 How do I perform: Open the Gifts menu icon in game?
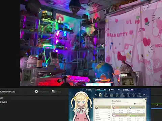[x=117, y=95]
